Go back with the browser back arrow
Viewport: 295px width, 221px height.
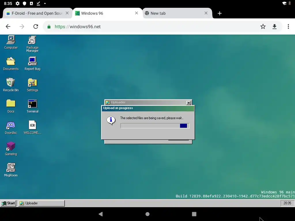8,26
